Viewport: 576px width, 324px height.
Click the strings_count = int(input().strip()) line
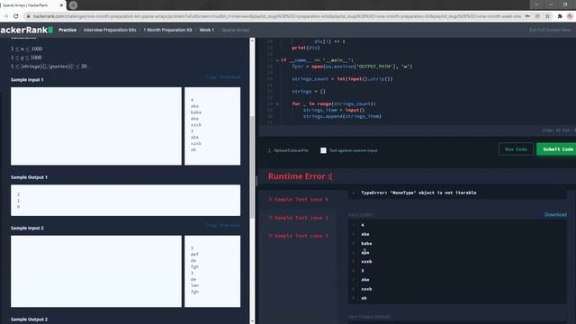pos(342,78)
